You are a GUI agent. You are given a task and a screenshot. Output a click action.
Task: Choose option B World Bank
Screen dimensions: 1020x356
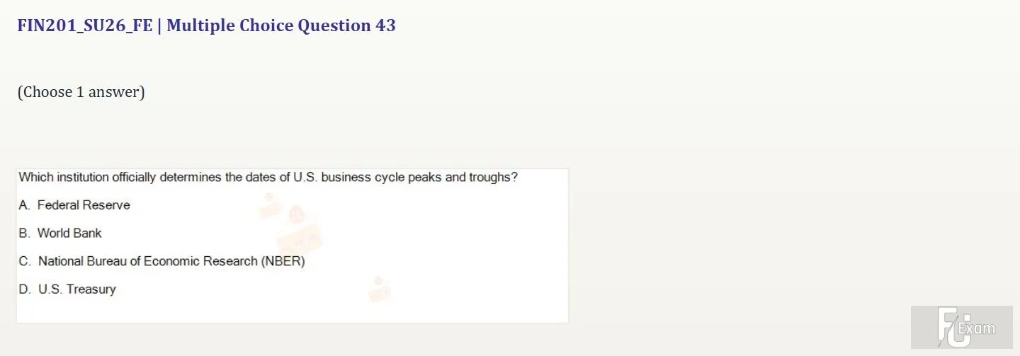(x=60, y=233)
